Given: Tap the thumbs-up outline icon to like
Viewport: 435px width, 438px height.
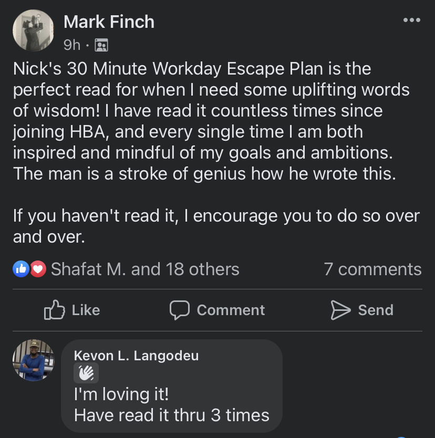Looking at the screenshot, I should (54, 310).
